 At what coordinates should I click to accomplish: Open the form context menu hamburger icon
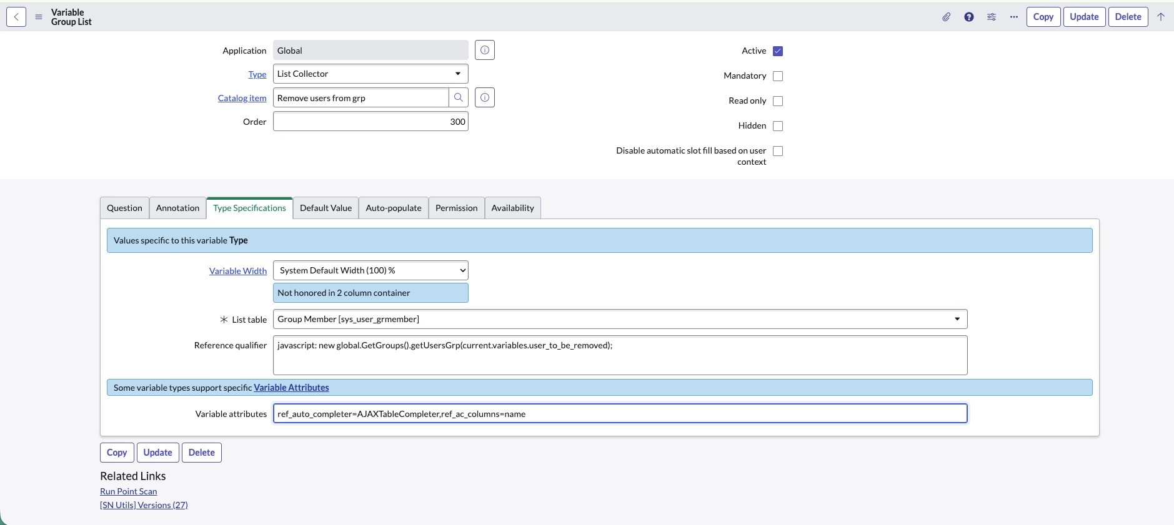pyautogui.click(x=39, y=17)
